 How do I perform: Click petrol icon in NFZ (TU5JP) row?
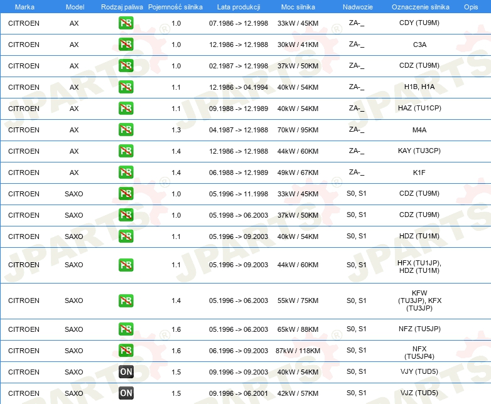coord(126,329)
